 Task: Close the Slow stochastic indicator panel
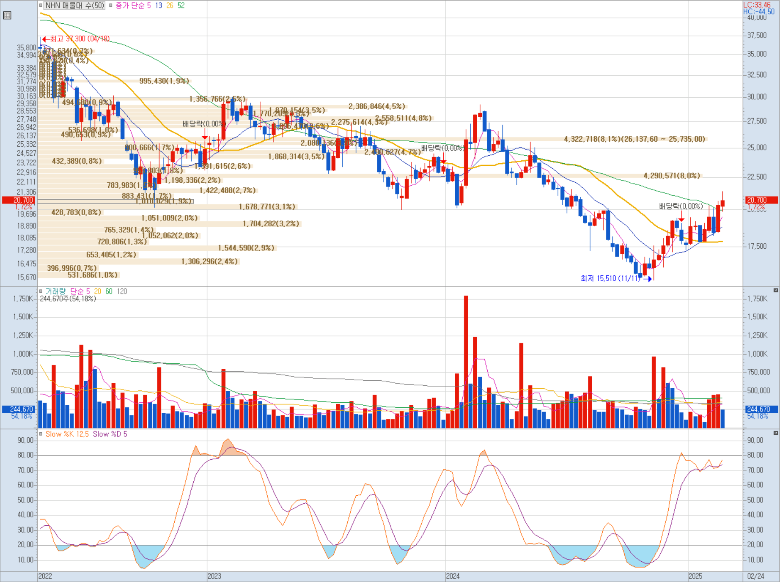point(776,433)
